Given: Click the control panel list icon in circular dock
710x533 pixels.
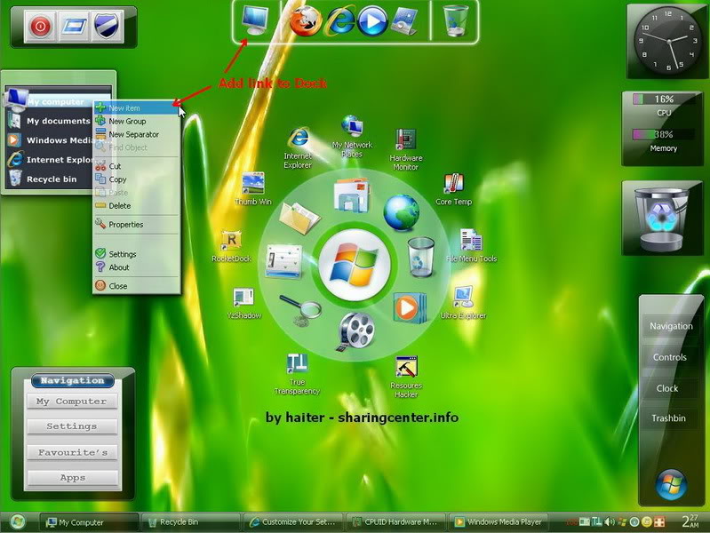Looking at the screenshot, I should click(283, 261).
